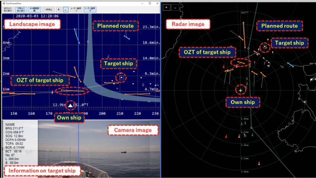Zoom out the radar image with the minus button
This screenshot has height=178, width=316.
pos(175,7)
